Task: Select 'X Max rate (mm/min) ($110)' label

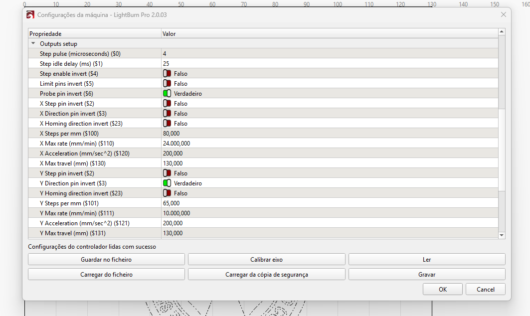Action: click(x=77, y=144)
